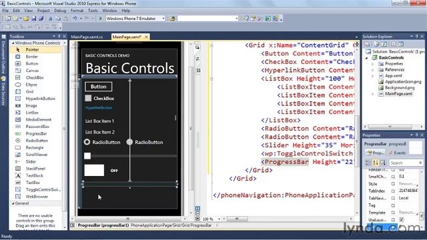The width and height of the screenshot is (427, 240).
Task: Collapse the General group in Toolbox
Action: coord(13,203)
